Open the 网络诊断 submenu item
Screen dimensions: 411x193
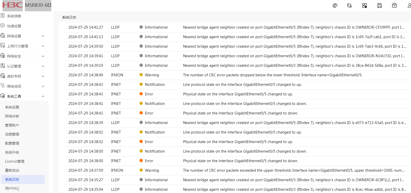(12, 116)
